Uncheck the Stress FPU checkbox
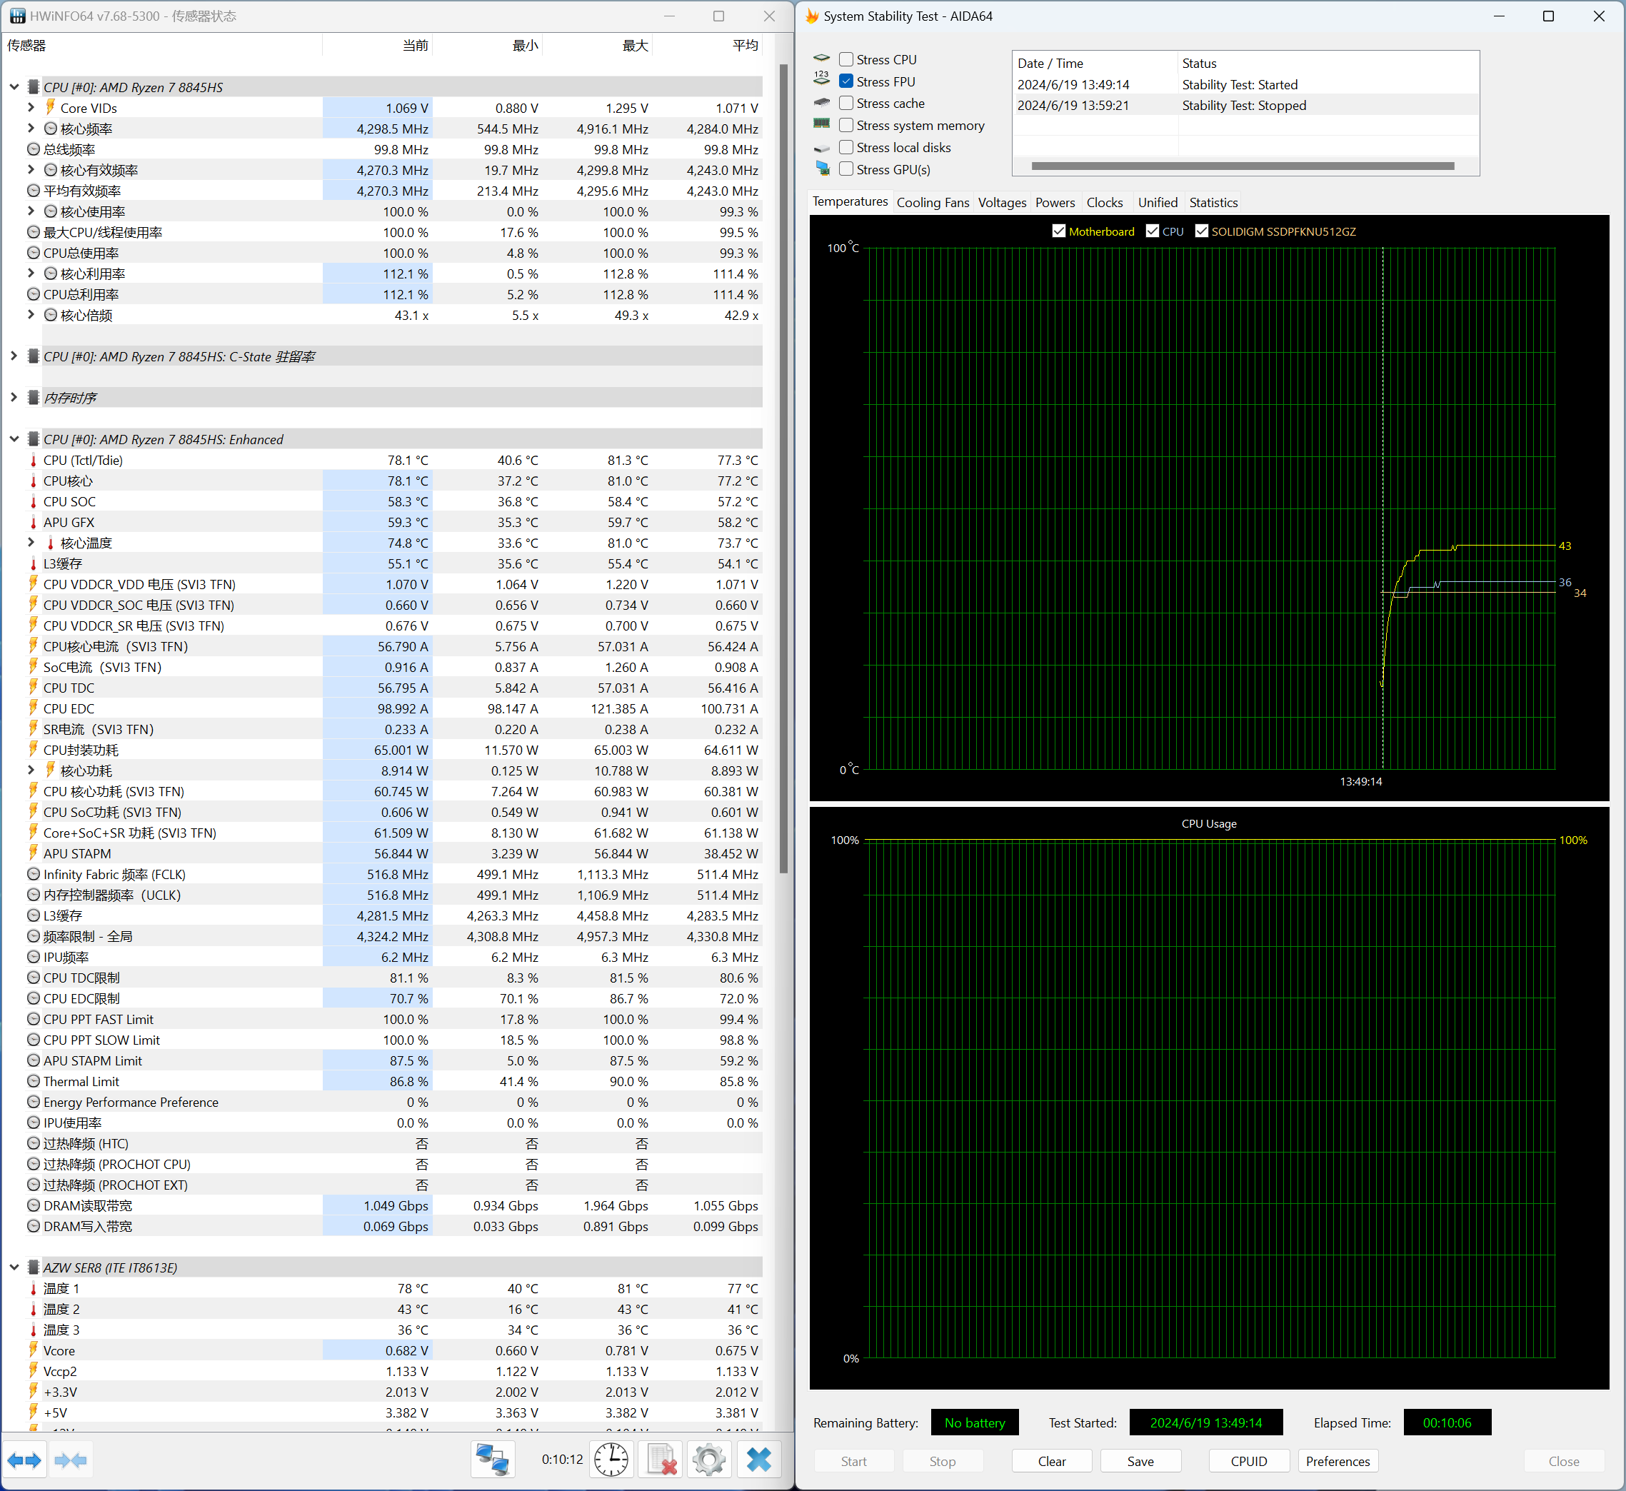Screen dimensions: 1626x1491 tap(845, 81)
